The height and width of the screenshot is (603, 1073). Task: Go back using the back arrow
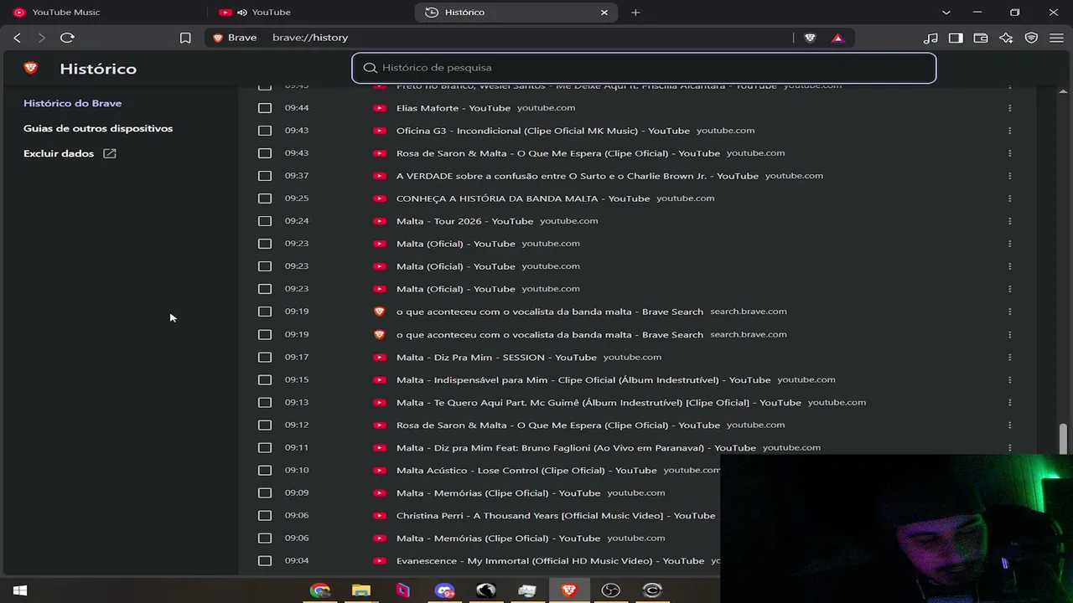(18, 38)
